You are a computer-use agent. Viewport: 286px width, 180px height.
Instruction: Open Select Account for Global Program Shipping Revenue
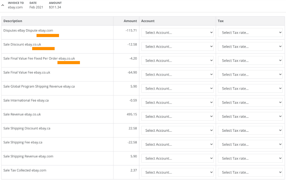(177, 88)
